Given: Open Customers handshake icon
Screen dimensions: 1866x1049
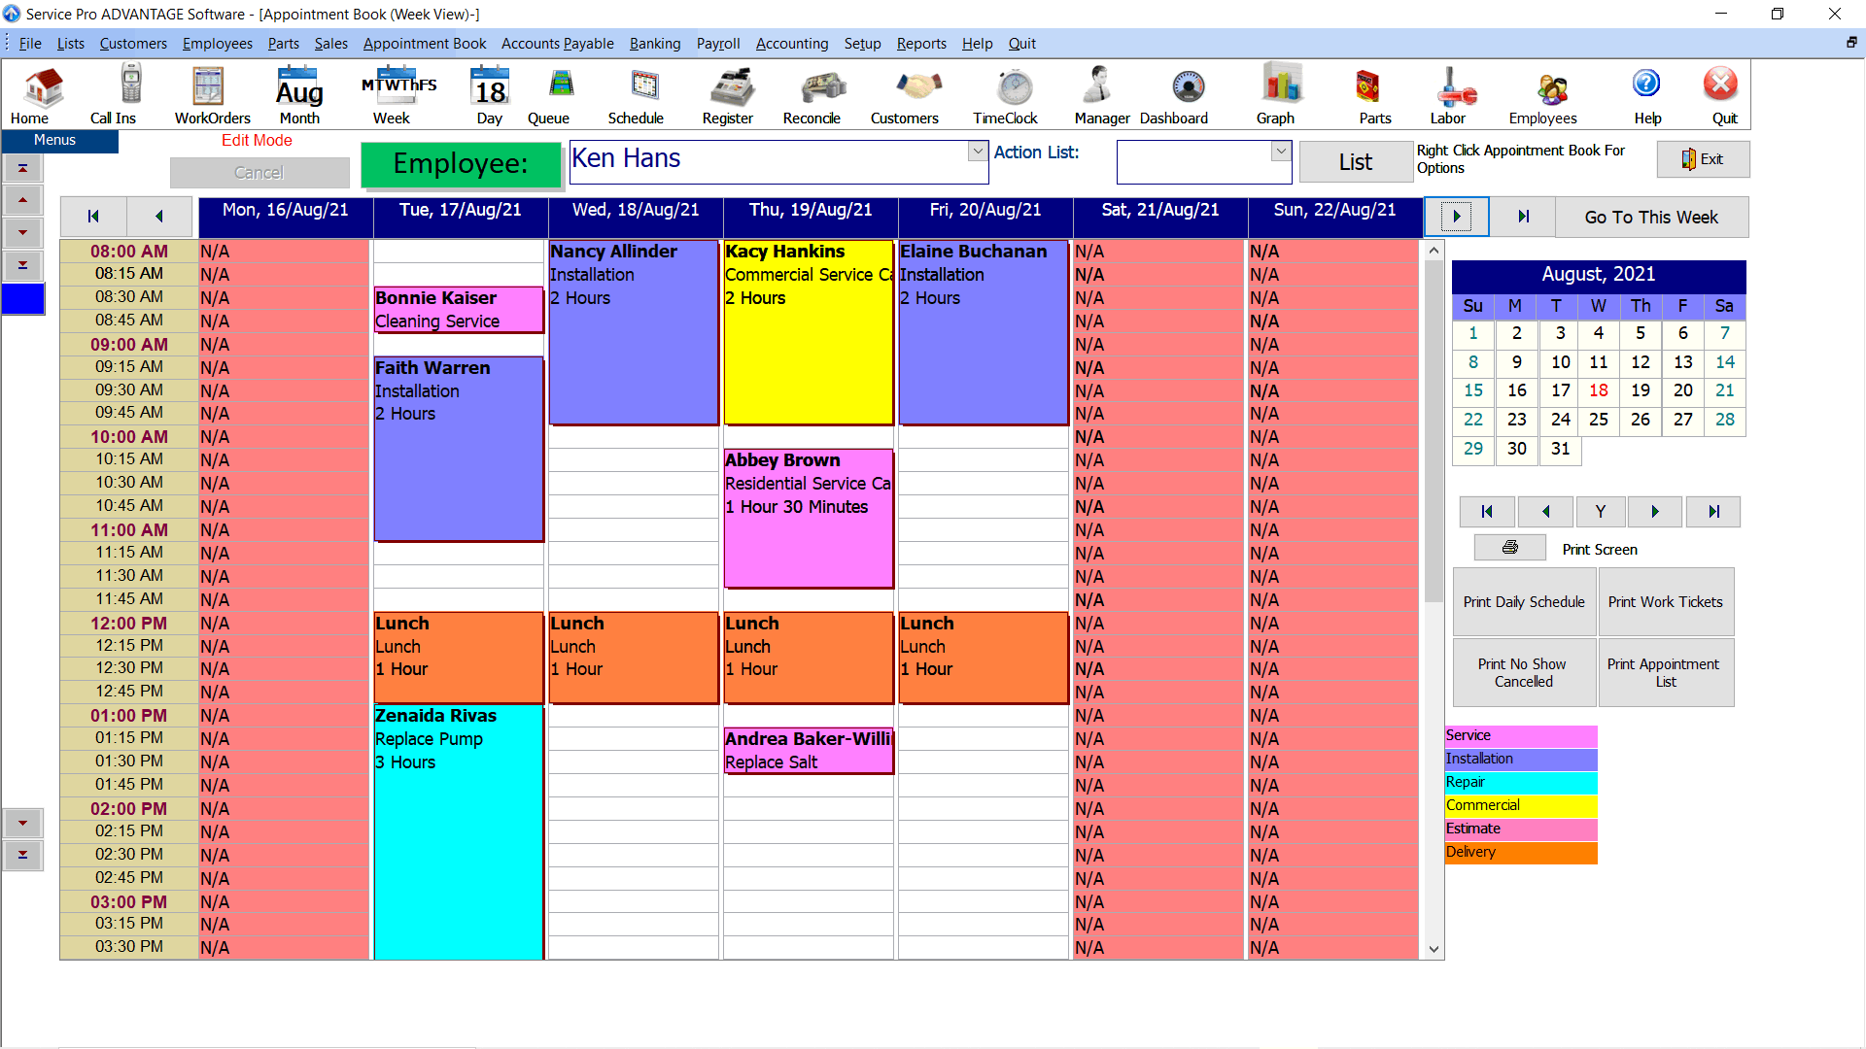Looking at the screenshot, I should pyautogui.click(x=905, y=95).
